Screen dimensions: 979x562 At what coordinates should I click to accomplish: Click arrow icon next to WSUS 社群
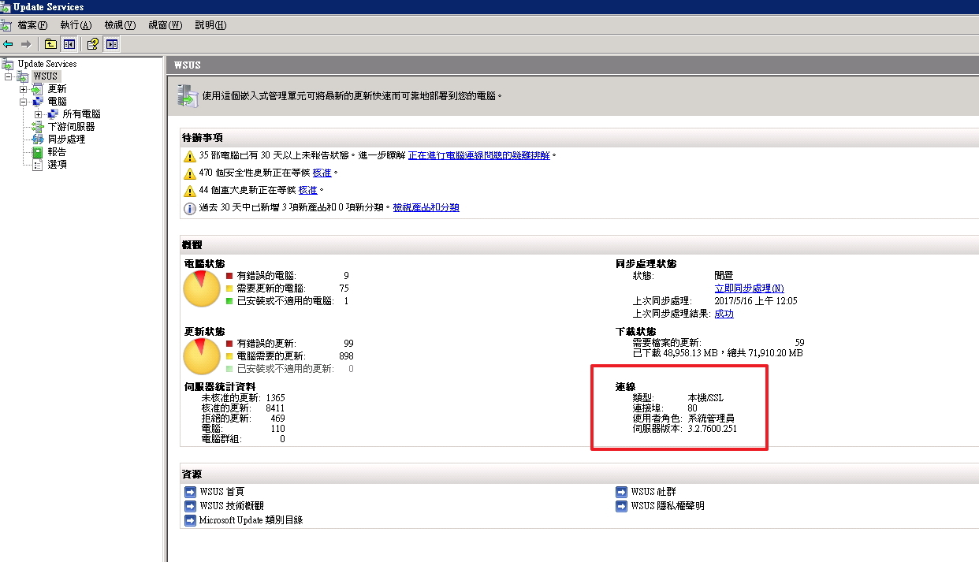pyautogui.click(x=621, y=492)
